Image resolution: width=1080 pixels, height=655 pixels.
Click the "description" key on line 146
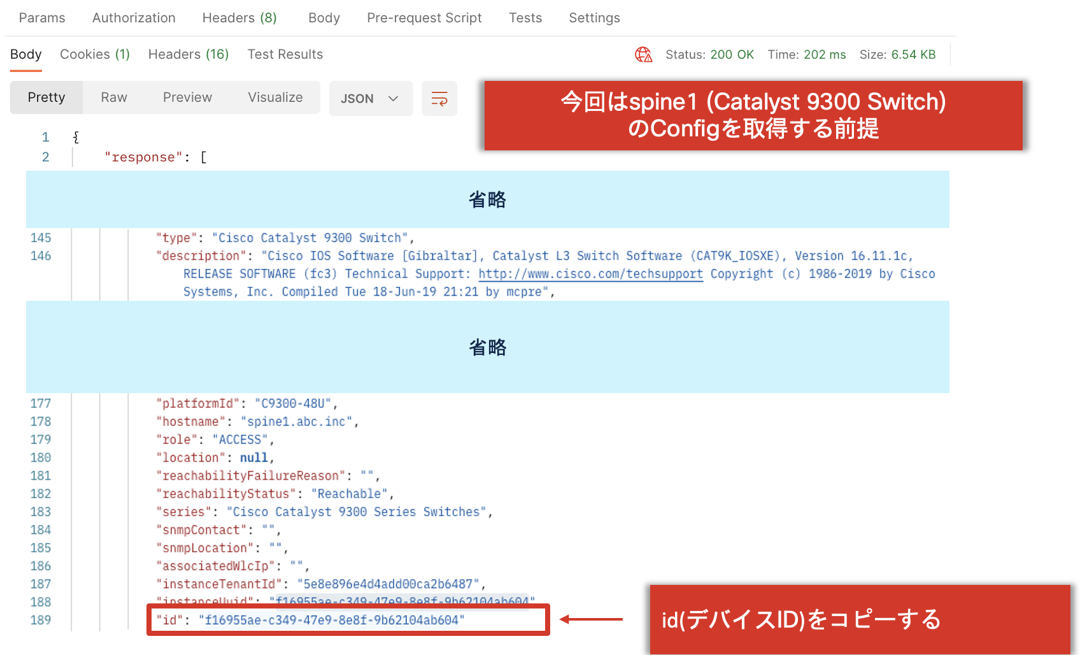tap(201, 256)
